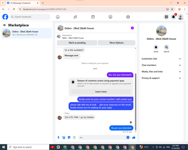Click the large listing photo in right panel
This screenshot has width=188, height=150.
click(161, 31)
